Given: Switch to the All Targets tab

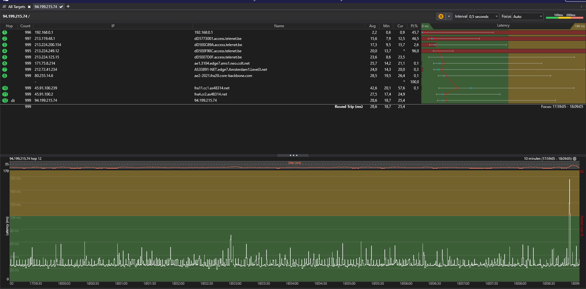Looking at the screenshot, I should coord(16,7).
